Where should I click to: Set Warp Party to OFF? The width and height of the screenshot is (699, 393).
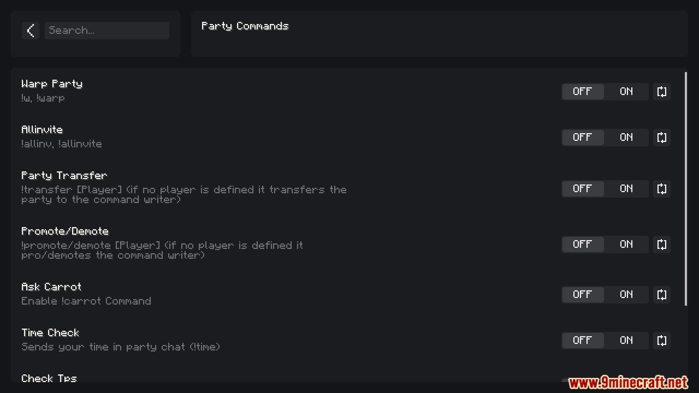(582, 91)
